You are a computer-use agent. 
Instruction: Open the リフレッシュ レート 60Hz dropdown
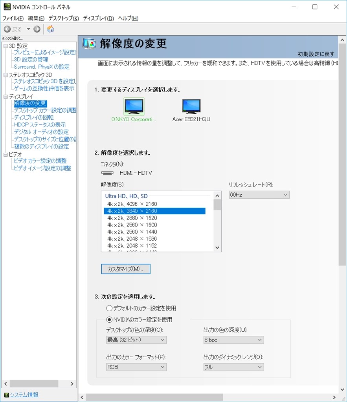pos(259,195)
